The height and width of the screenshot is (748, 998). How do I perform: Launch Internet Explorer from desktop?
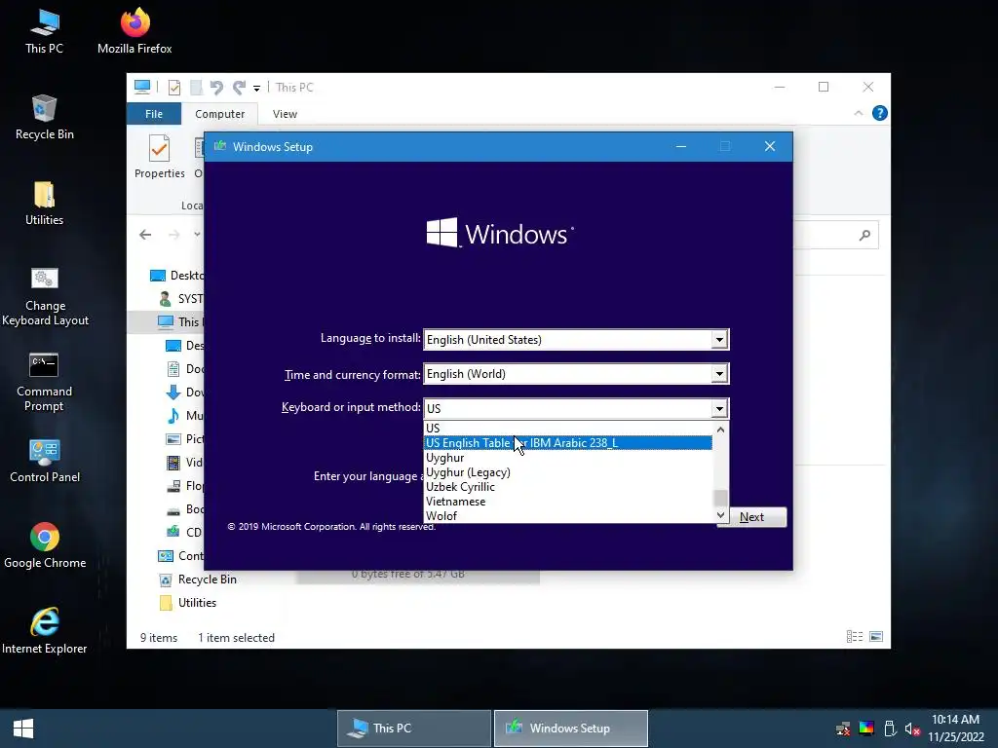point(45,631)
